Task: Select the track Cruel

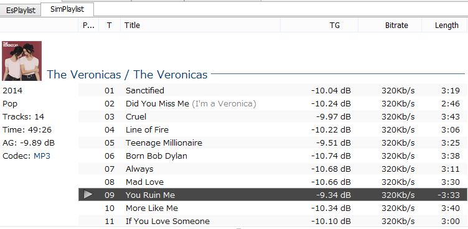Action: tap(273, 116)
